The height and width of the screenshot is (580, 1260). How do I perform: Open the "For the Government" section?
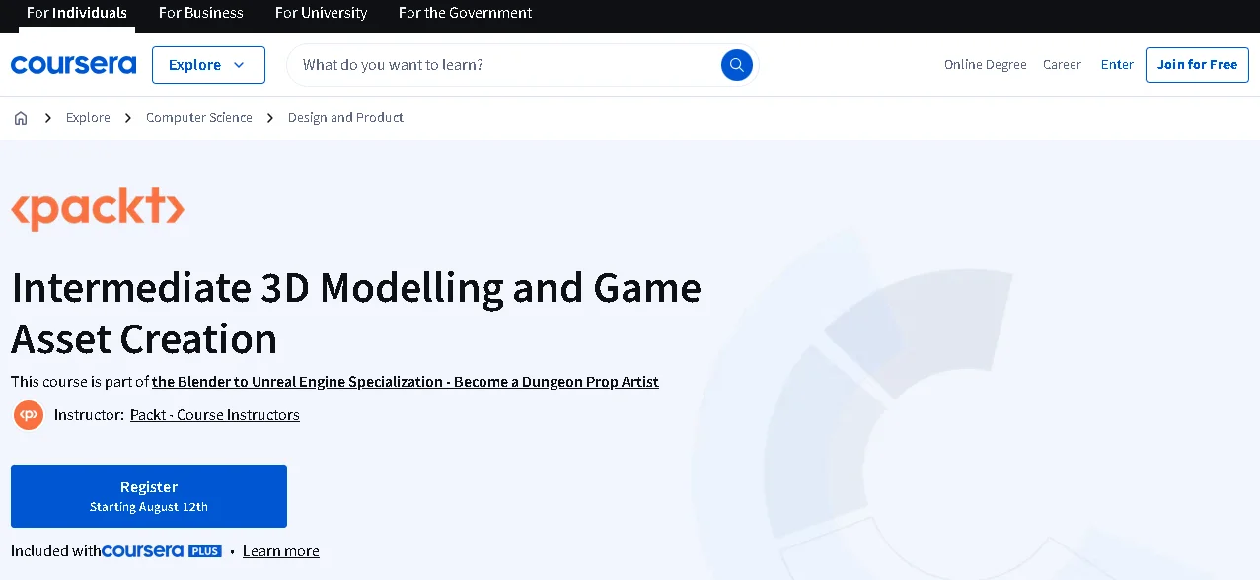(464, 13)
